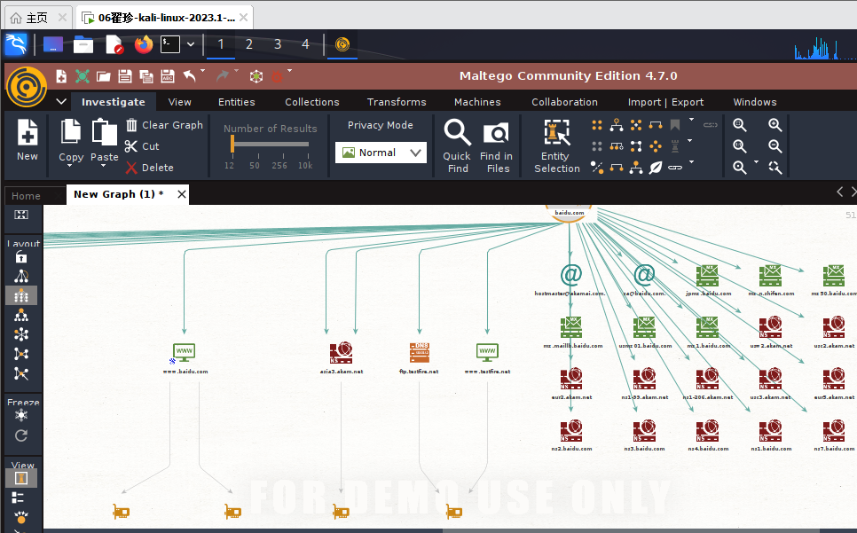Open zoom options dropdown arrow
Screen dimensions: 857x533
tap(757, 162)
